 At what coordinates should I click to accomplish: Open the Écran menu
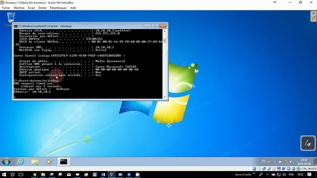(x=31, y=8)
